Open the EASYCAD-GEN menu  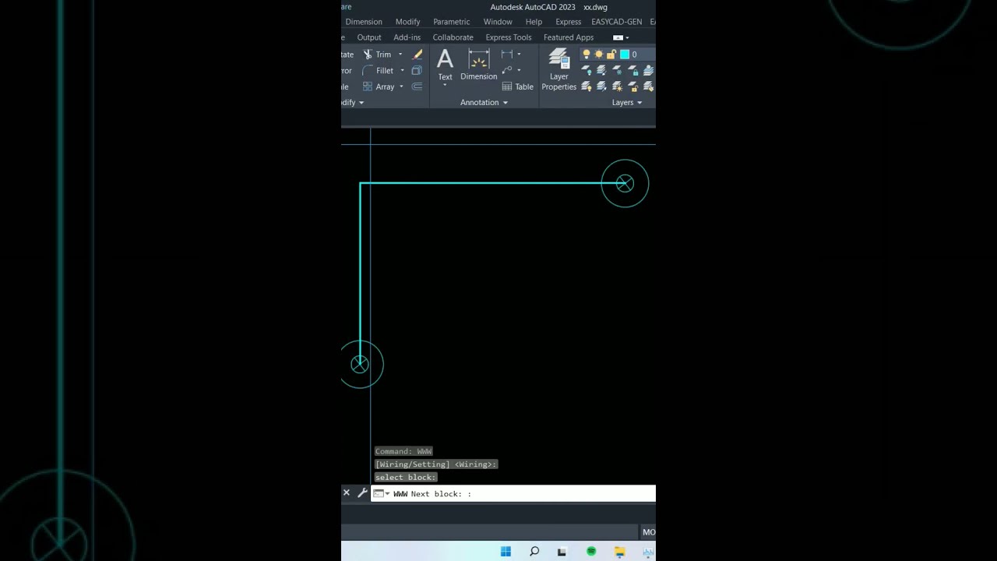click(x=617, y=22)
